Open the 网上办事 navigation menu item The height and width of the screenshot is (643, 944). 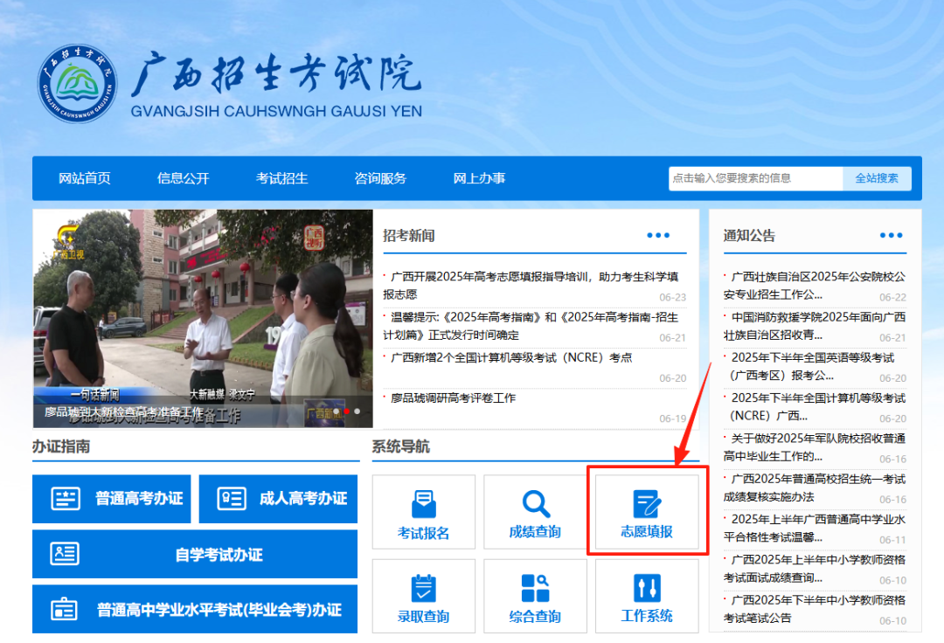479,178
